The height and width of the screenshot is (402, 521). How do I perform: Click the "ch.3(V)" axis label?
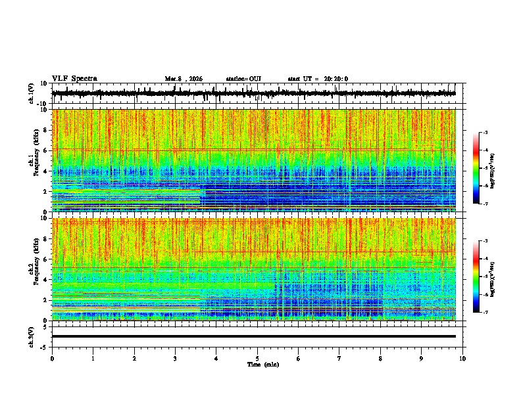32,338
